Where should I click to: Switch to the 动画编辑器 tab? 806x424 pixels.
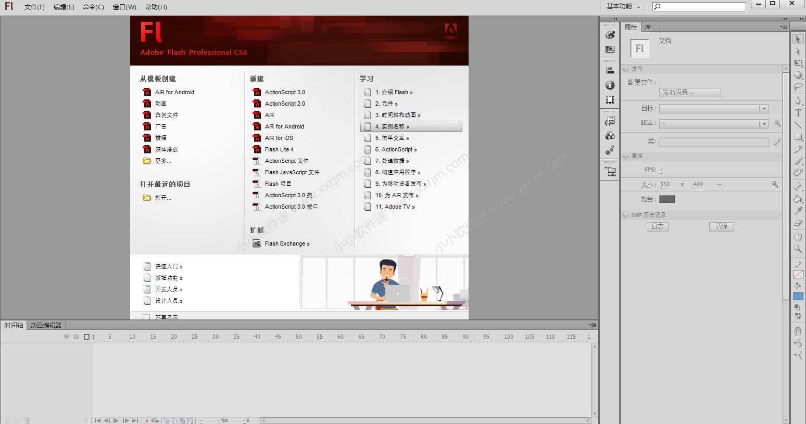point(46,325)
